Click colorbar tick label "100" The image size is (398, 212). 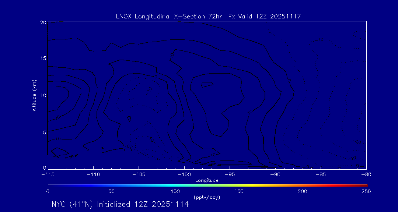coord(175,191)
